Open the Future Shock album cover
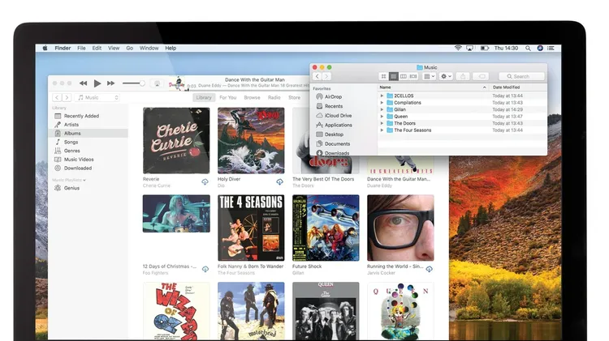The width and height of the screenshot is (609, 341). click(326, 228)
